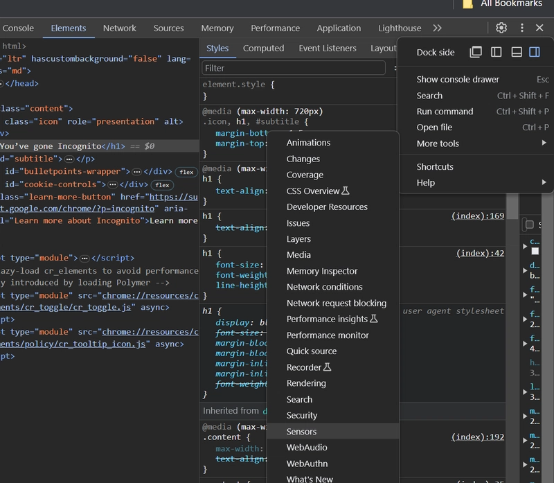Expand the More tools submenu arrow
Viewport: 554px width, 483px height.
click(544, 143)
